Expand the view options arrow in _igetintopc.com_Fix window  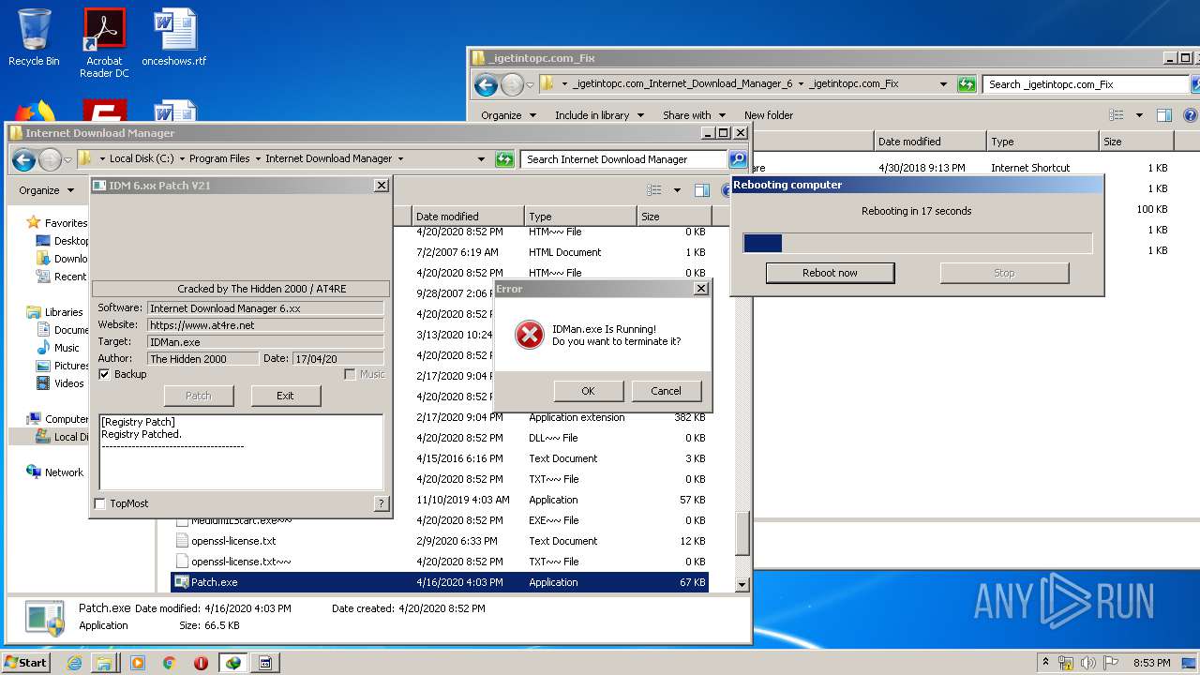pyautogui.click(x=1139, y=115)
